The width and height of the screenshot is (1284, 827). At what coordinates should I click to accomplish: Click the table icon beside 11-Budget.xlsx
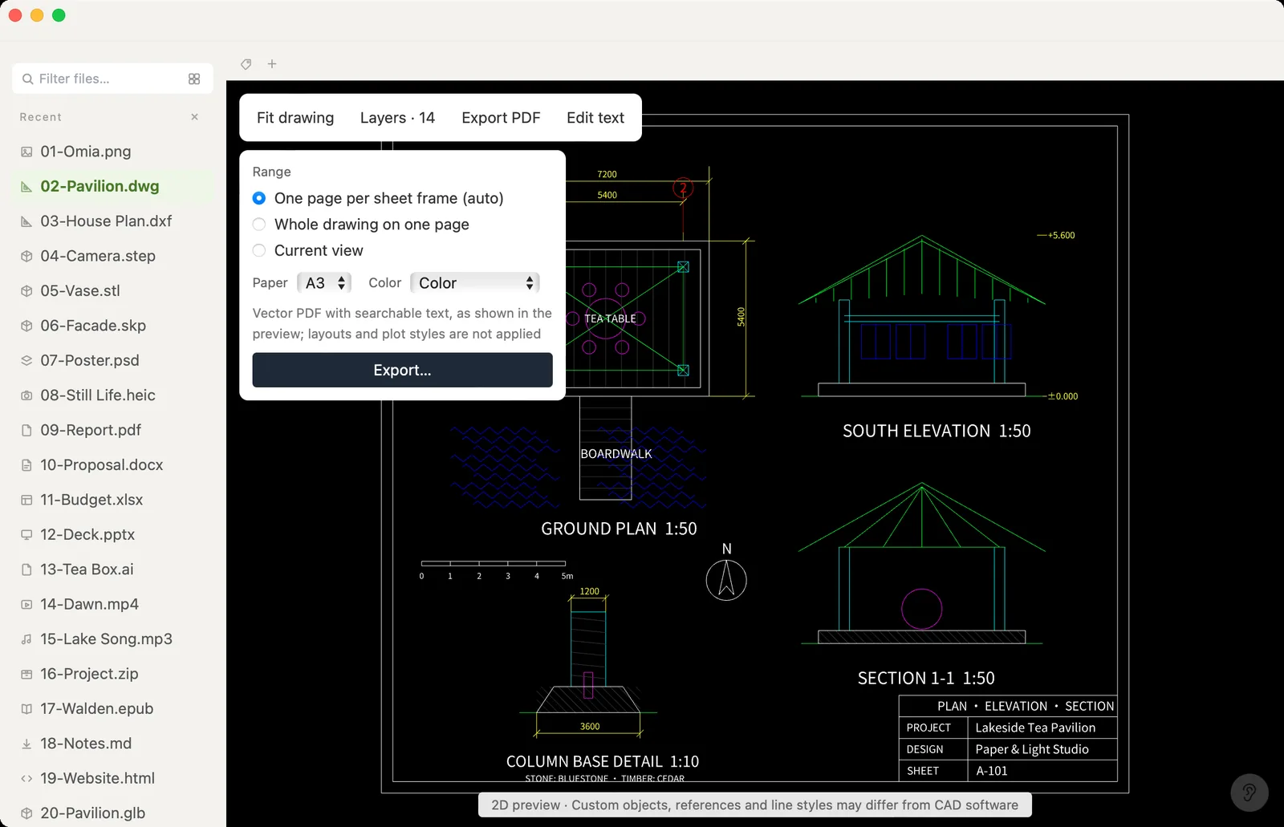[x=26, y=500]
